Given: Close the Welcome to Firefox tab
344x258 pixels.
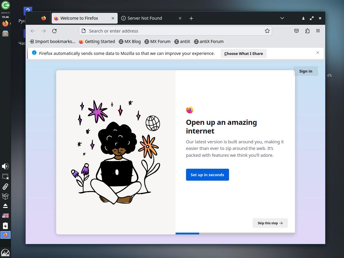Looking at the screenshot, I should [113, 18].
